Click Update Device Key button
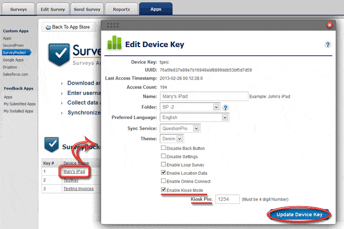344x229 pixels. click(x=299, y=215)
